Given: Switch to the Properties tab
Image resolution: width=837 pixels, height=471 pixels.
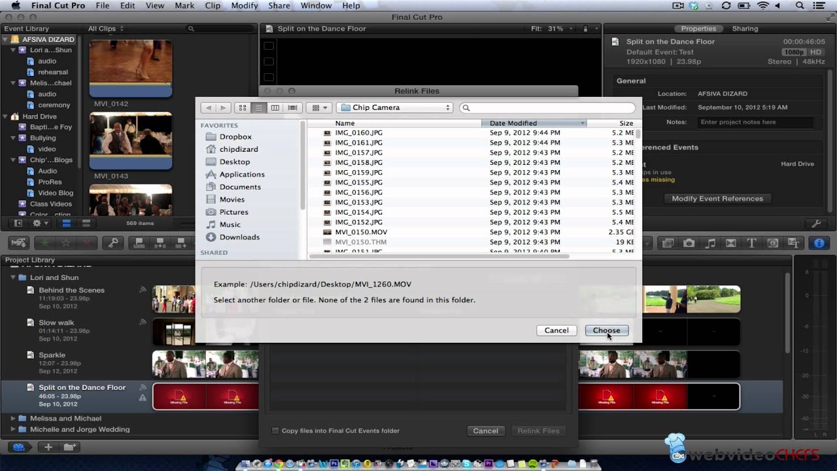Looking at the screenshot, I should tap(698, 29).
